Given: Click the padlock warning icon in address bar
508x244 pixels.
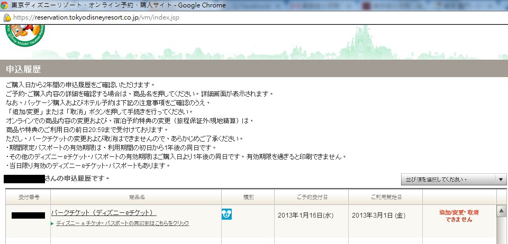Looking at the screenshot, I should click(x=7, y=17).
